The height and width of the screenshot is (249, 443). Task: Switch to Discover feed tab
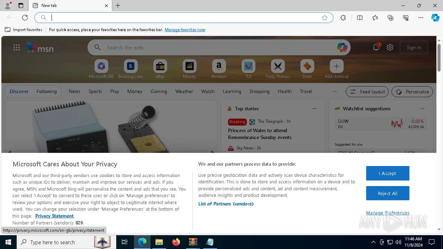[x=19, y=91]
